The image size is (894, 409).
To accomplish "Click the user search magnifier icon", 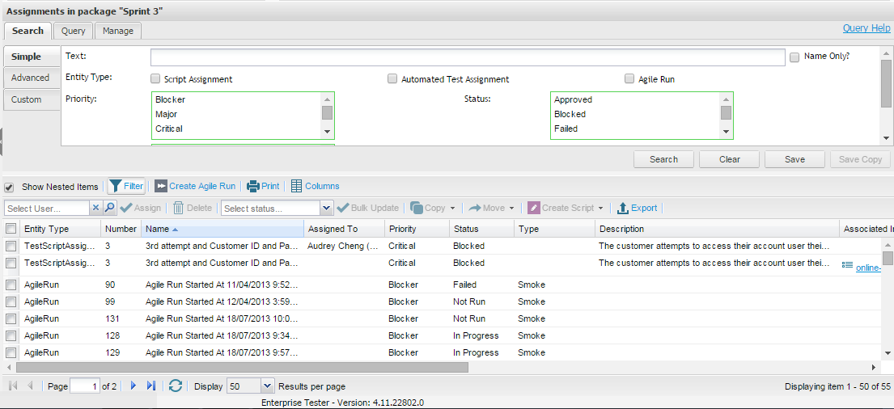I will pos(110,208).
